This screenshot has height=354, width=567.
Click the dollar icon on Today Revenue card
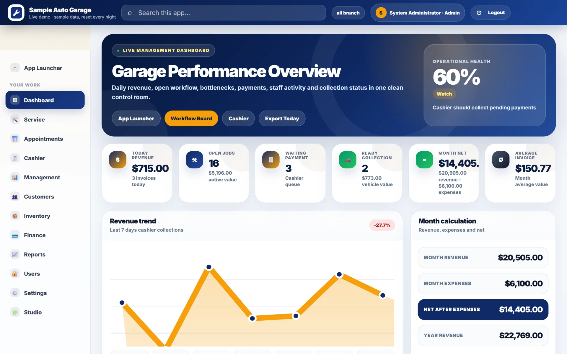click(x=118, y=160)
